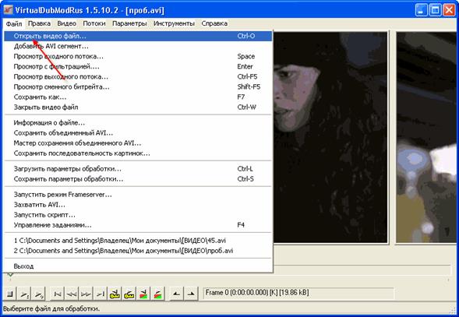459x317 pixels.
Task: Open Управление заданиями…
Action: [x=138, y=225]
